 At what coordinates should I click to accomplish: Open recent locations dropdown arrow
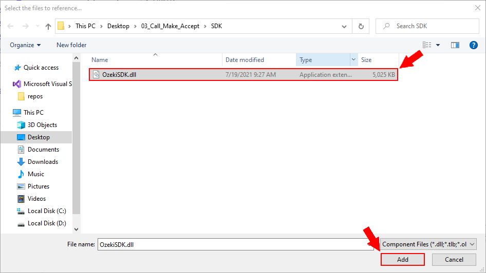(38, 26)
